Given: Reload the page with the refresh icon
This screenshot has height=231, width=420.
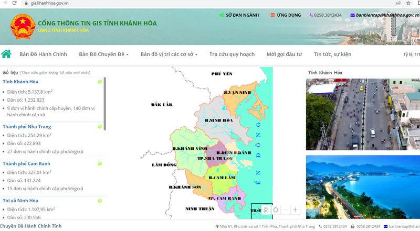Looking at the screenshot, I should tap(15, 3).
